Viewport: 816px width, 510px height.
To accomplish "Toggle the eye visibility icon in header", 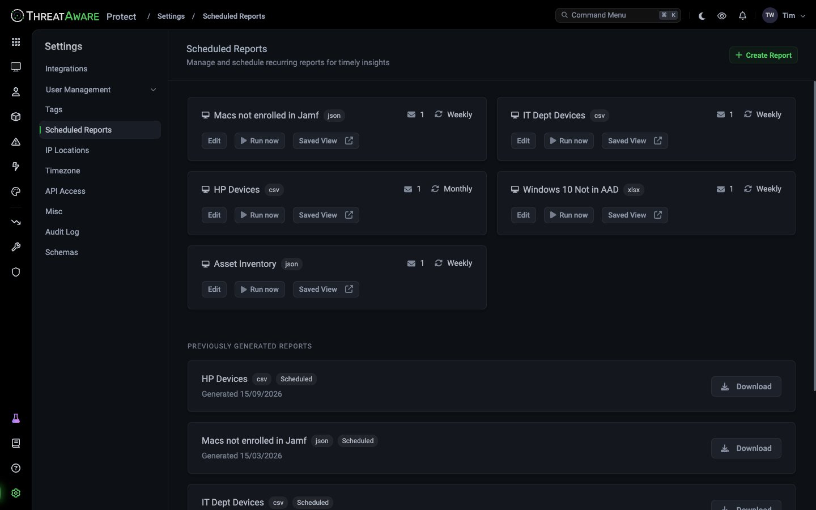I will click(x=722, y=16).
